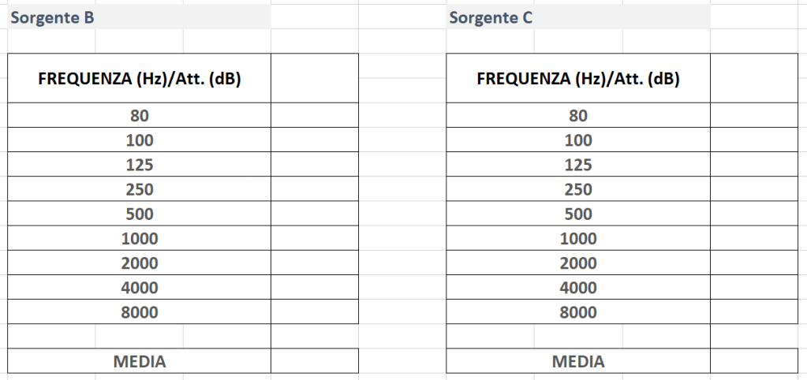Click the FREQUENZA header in Sorgente C table
The width and height of the screenshot is (807, 380).
[x=578, y=78]
